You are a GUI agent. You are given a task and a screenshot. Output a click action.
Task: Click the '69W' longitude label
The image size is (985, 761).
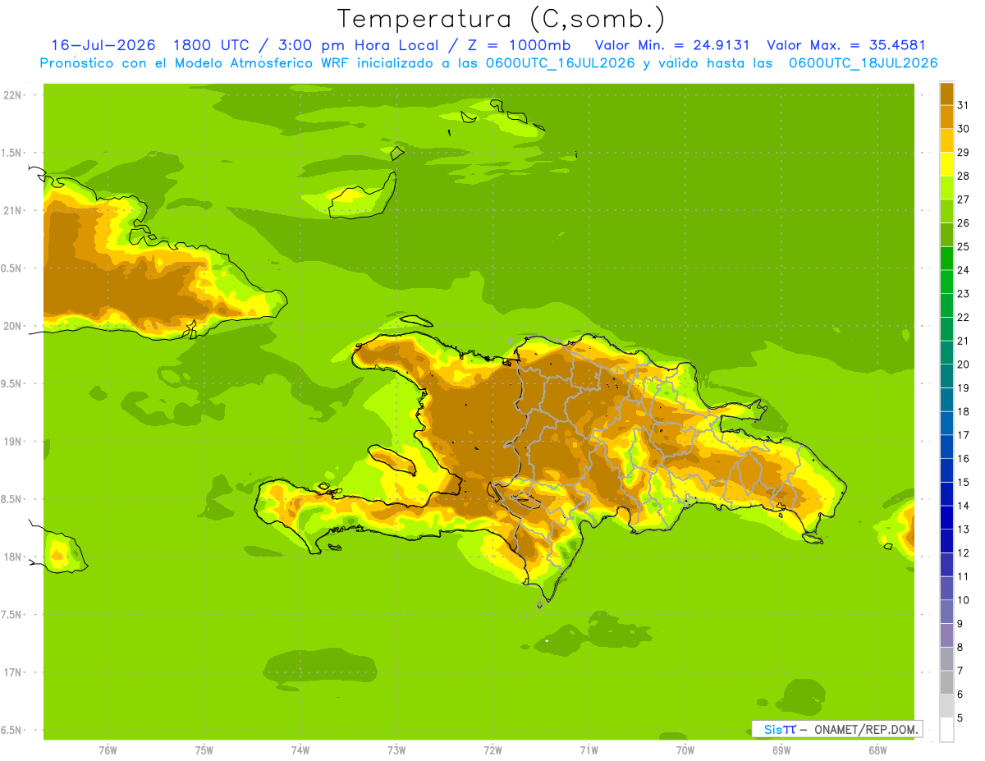(781, 750)
